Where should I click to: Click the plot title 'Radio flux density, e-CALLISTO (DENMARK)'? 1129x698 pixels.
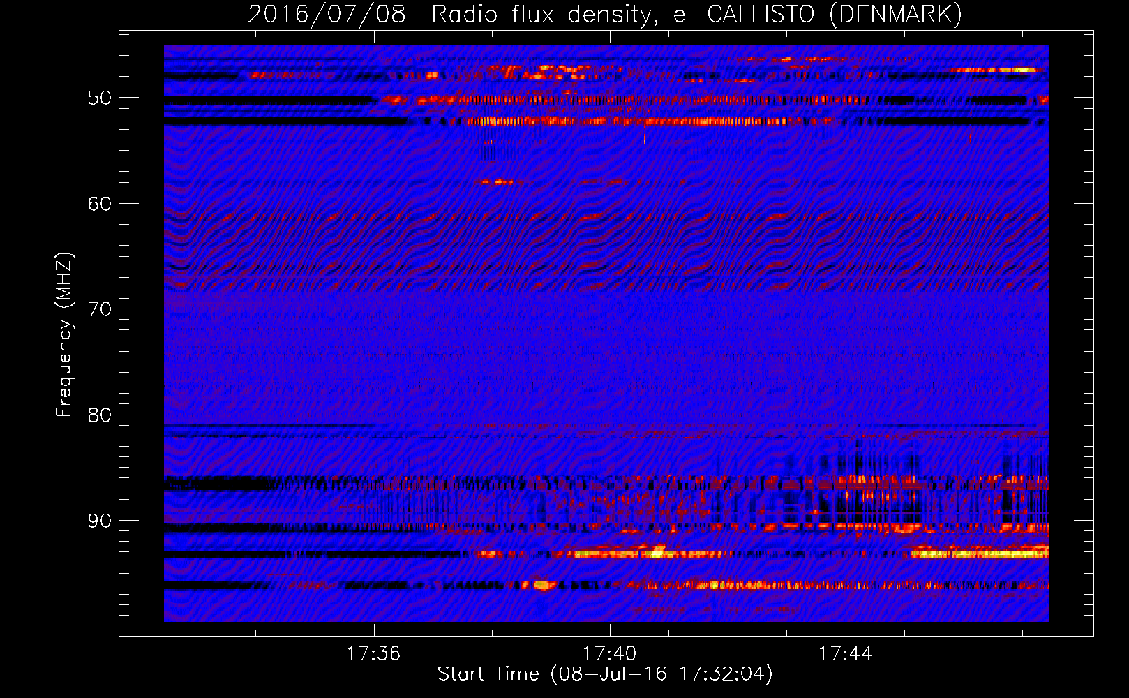(696, 14)
